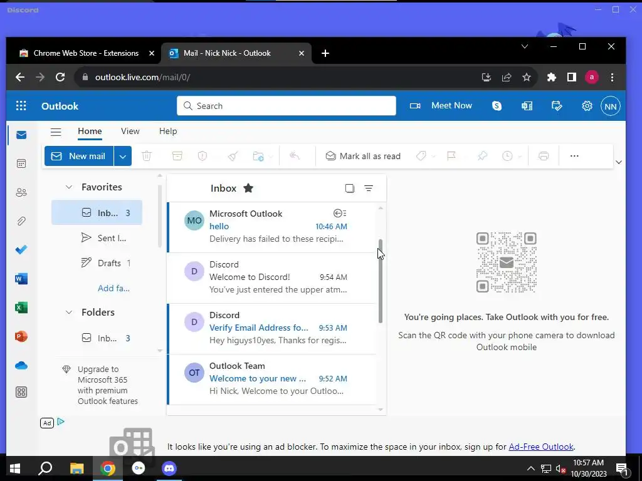The height and width of the screenshot is (481, 642).
Task: Collapse the Folders section
Action: [x=69, y=313]
